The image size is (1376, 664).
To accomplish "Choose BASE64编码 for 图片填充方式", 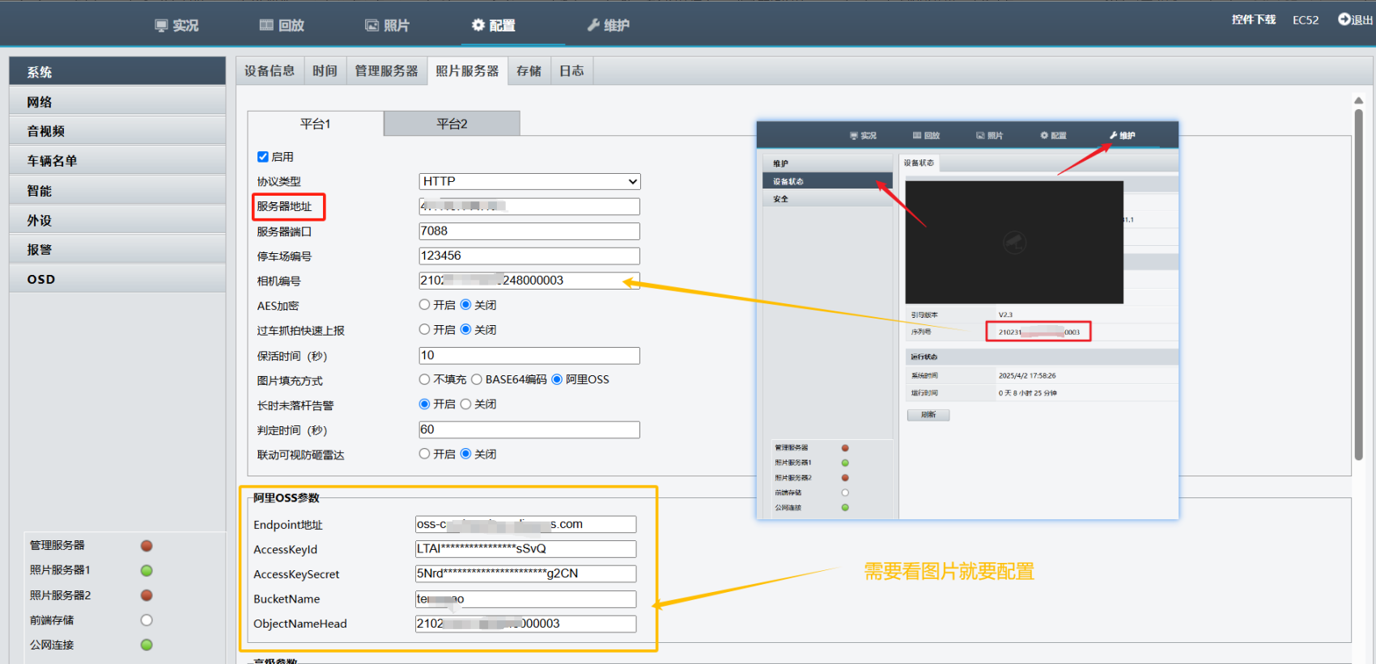I will [477, 379].
